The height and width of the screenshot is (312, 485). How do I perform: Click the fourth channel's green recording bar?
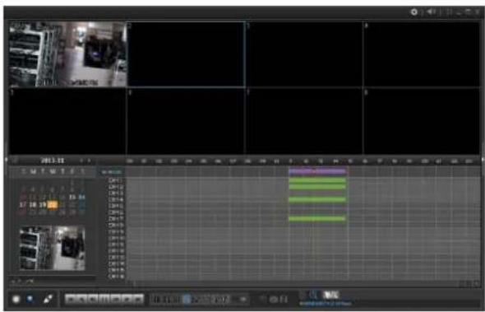click(317, 199)
